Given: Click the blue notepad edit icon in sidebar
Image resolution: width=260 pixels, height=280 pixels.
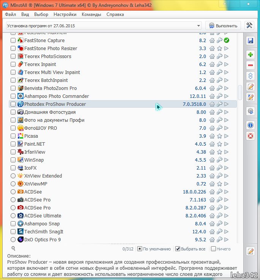Looking at the screenshot, I should [250, 97].
